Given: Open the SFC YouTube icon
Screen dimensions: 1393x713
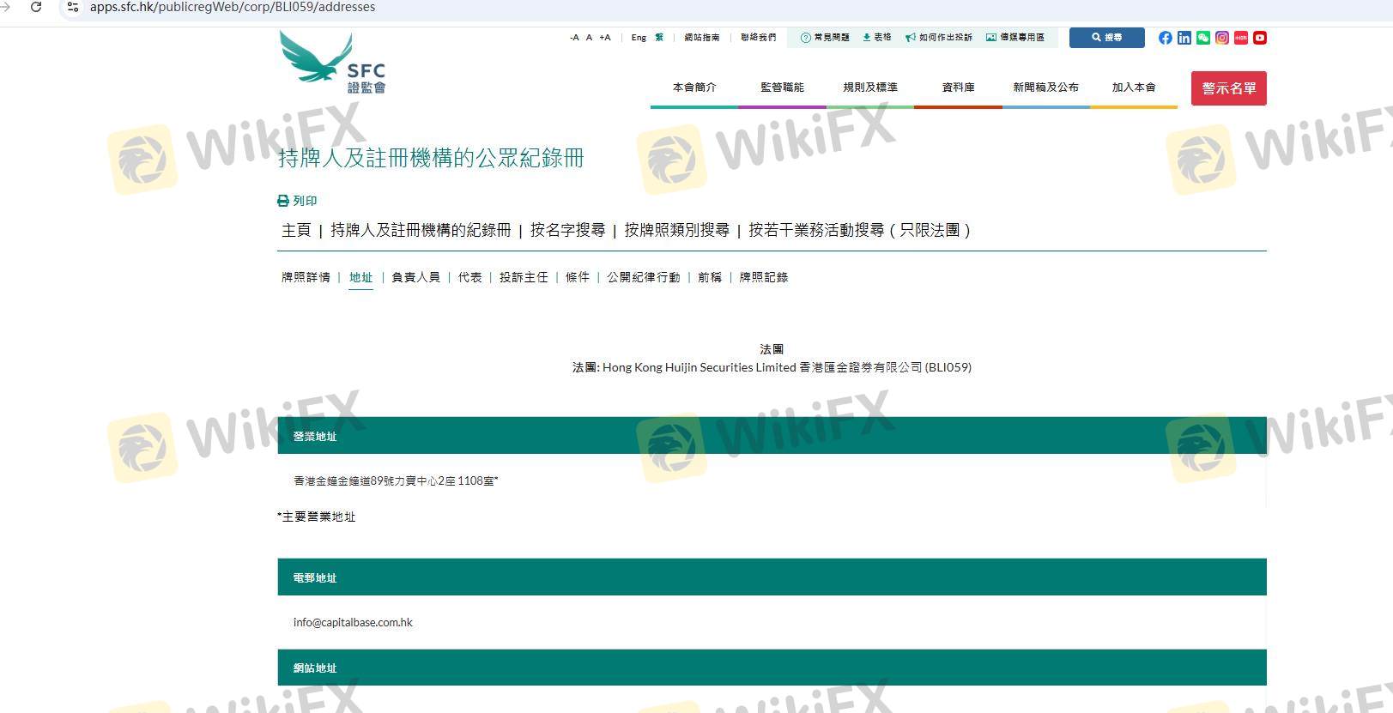Looking at the screenshot, I should [x=1260, y=38].
